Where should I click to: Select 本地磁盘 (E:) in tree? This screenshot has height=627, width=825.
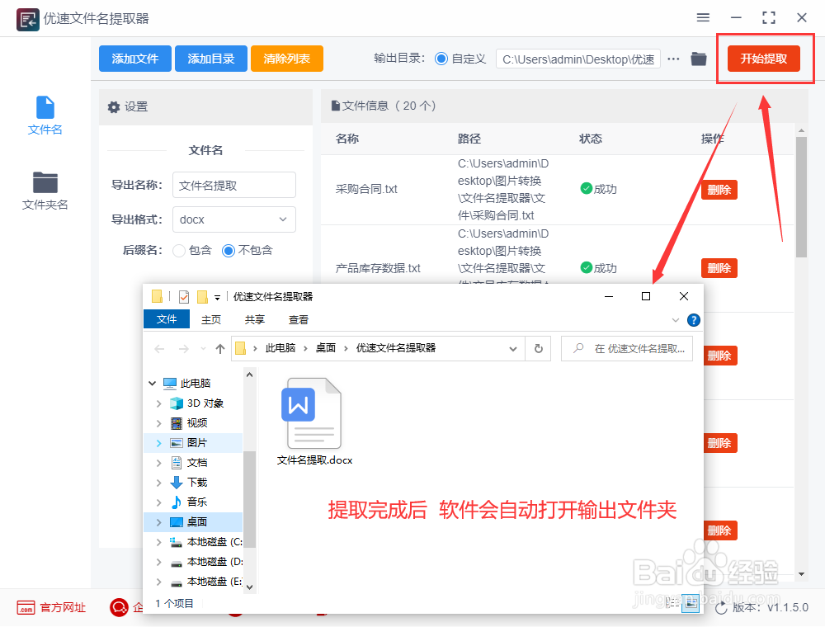point(205,582)
